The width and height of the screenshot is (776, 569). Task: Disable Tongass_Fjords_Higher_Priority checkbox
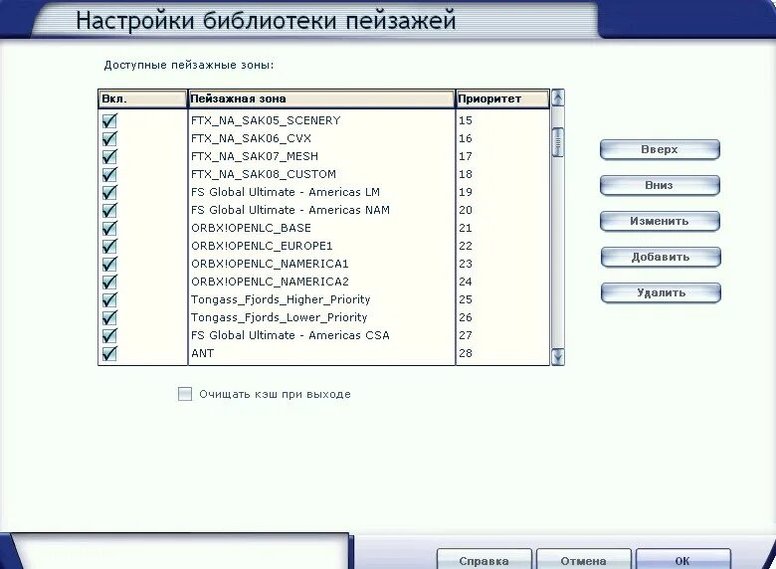pyautogui.click(x=109, y=299)
